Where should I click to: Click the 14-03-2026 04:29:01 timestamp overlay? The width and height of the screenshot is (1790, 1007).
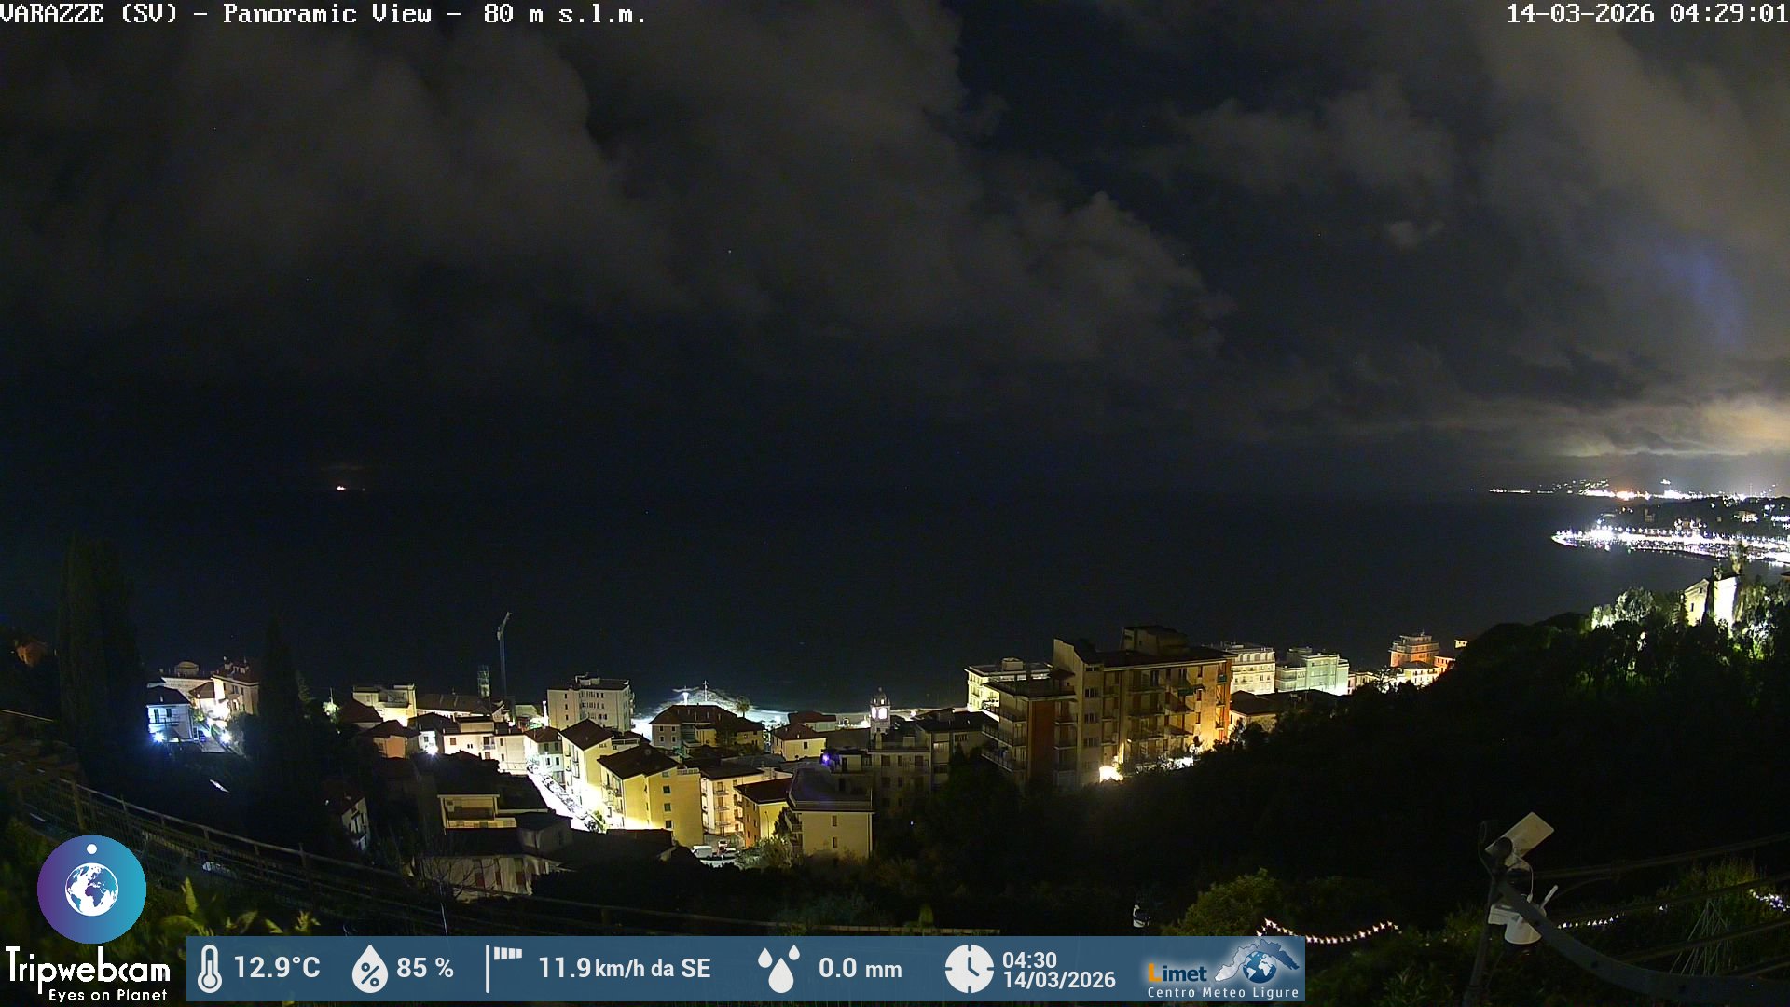point(1646,14)
